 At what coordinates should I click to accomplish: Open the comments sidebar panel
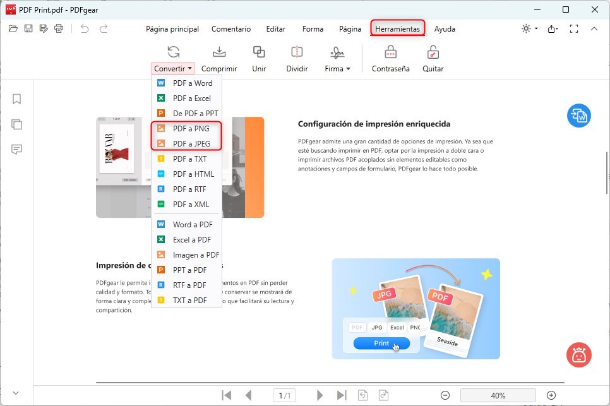(16, 150)
